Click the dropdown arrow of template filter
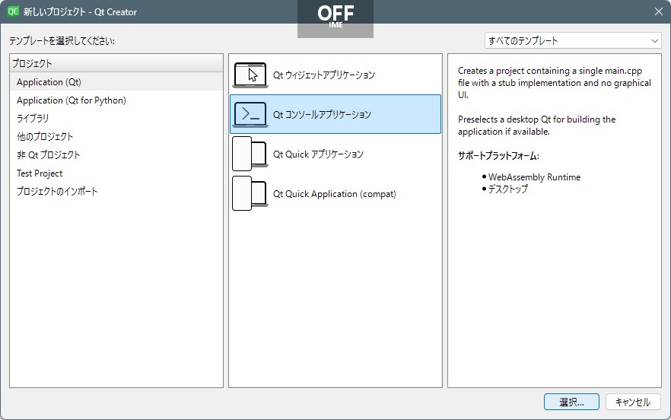 655,41
